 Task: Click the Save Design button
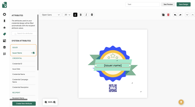tap(184, 4)
